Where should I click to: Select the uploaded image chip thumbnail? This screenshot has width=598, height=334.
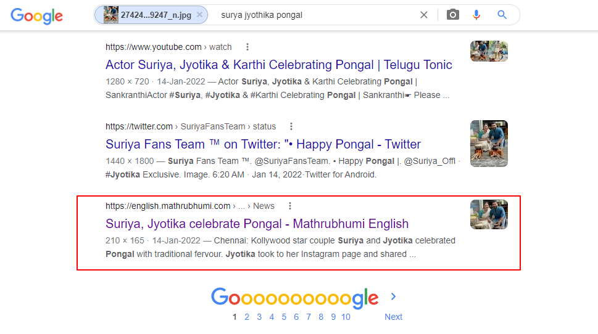pyautogui.click(x=111, y=15)
